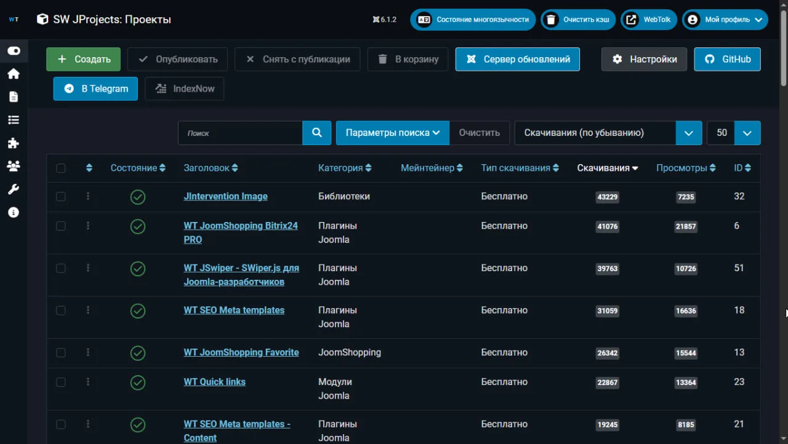Open the System wrench sidebar icon

tap(14, 189)
